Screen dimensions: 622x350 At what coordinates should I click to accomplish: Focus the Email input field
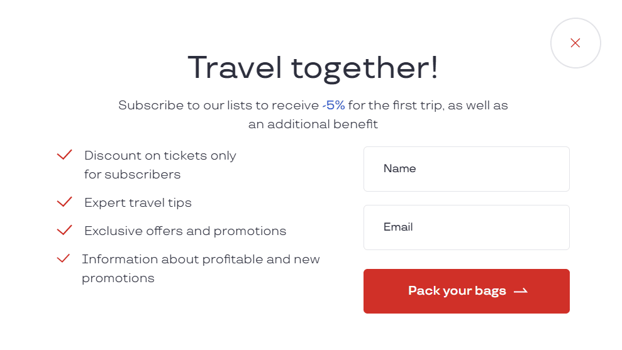click(466, 227)
